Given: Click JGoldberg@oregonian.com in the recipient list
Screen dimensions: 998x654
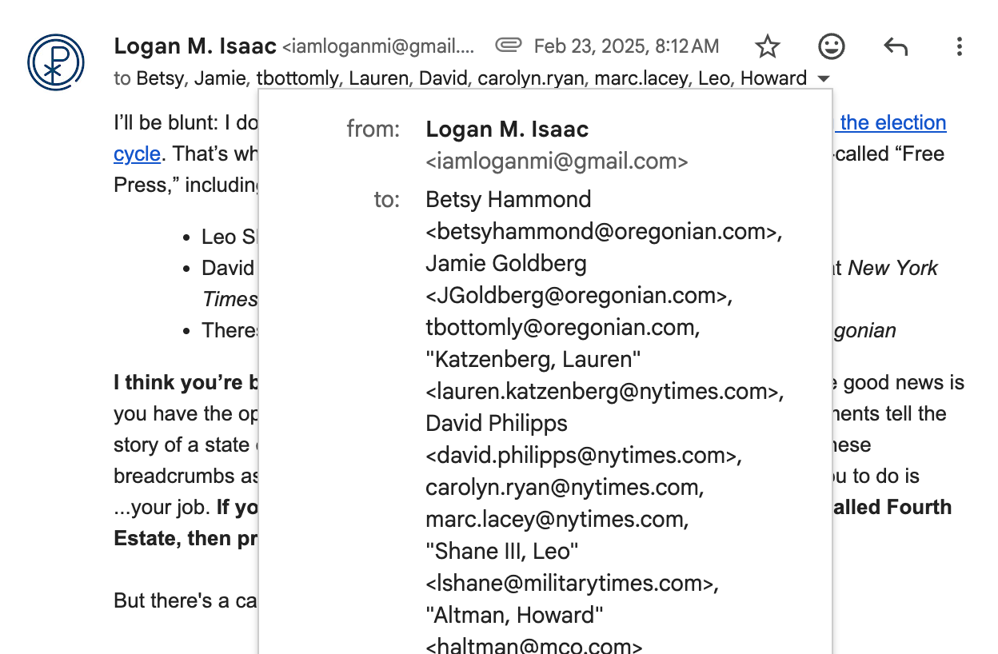Looking at the screenshot, I should click(x=579, y=296).
